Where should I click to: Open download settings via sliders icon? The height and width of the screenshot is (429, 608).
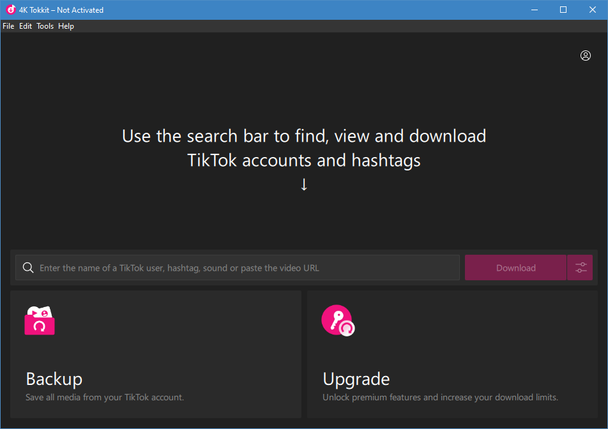(580, 267)
